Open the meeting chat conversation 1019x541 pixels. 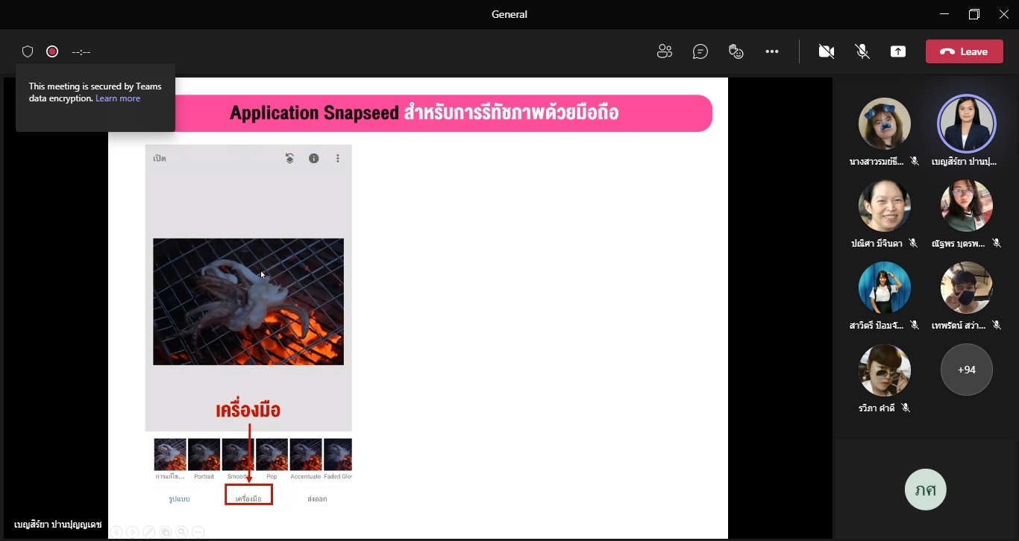pyautogui.click(x=700, y=51)
